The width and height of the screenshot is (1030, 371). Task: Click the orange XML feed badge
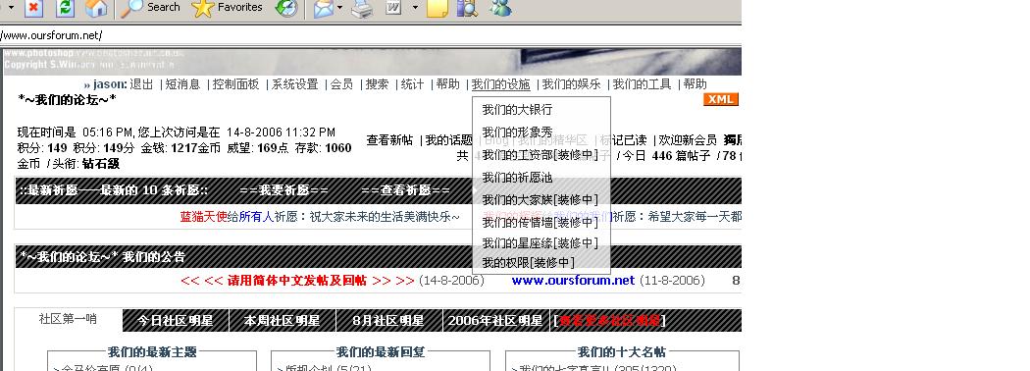(x=721, y=99)
